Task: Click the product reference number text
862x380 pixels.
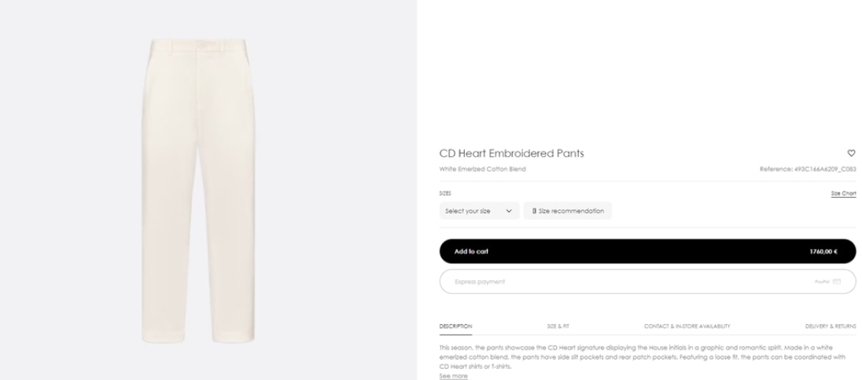Action: click(808, 169)
